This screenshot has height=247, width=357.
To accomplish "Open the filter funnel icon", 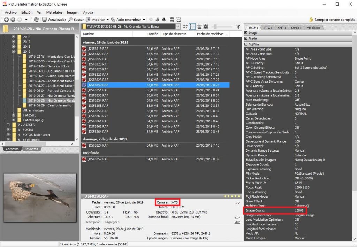I will (x=238, y=27).
